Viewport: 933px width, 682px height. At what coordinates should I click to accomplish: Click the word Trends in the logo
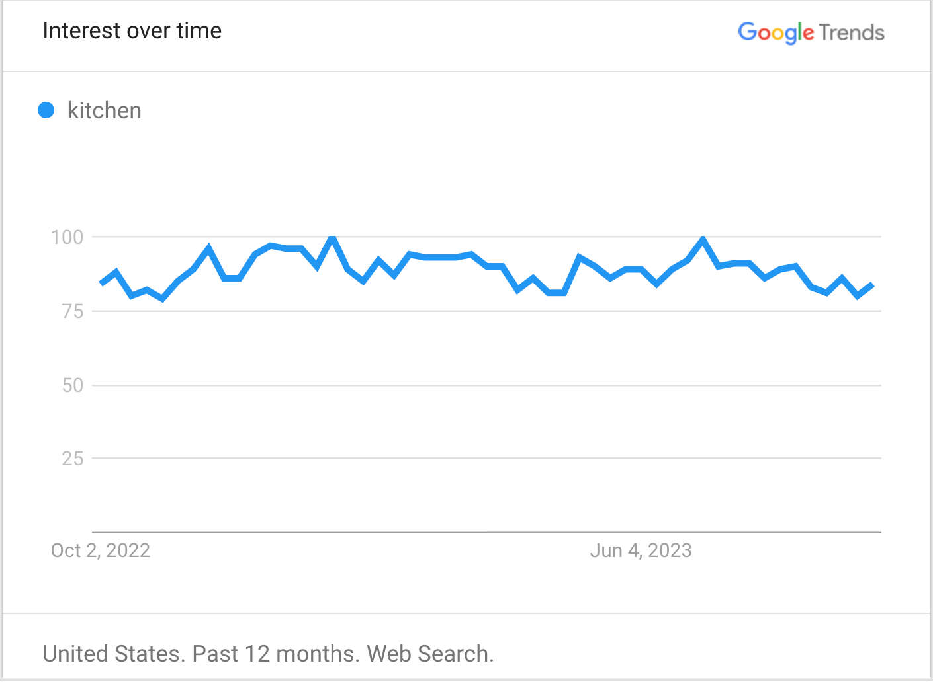click(852, 32)
